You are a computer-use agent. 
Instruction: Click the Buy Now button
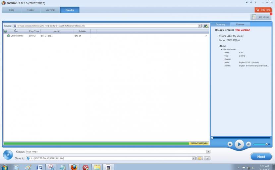click(x=263, y=10)
